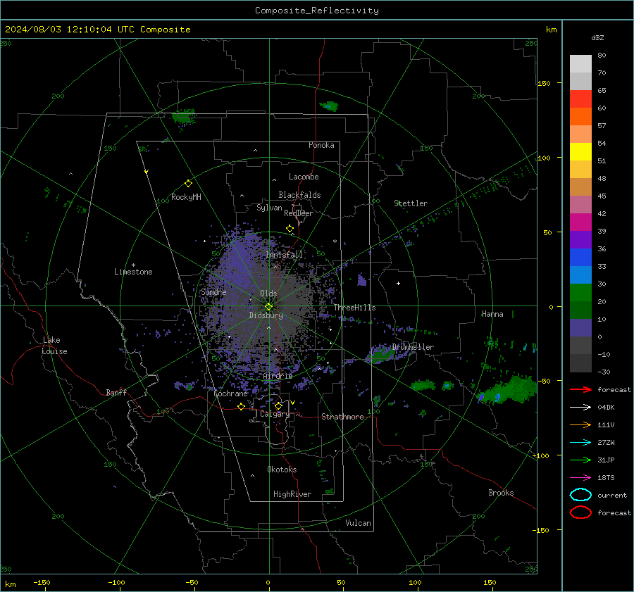Select the Sylvan label
634x592 pixels.
point(269,208)
